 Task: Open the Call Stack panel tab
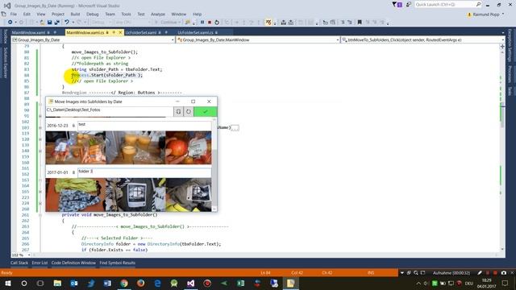coord(19,263)
